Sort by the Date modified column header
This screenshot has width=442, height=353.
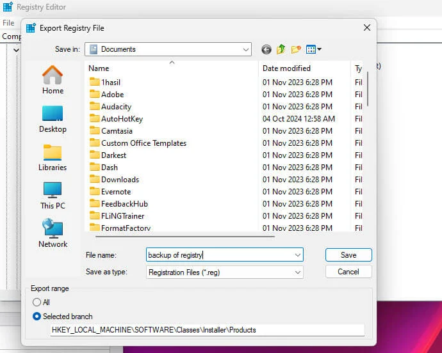click(x=304, y=68)
